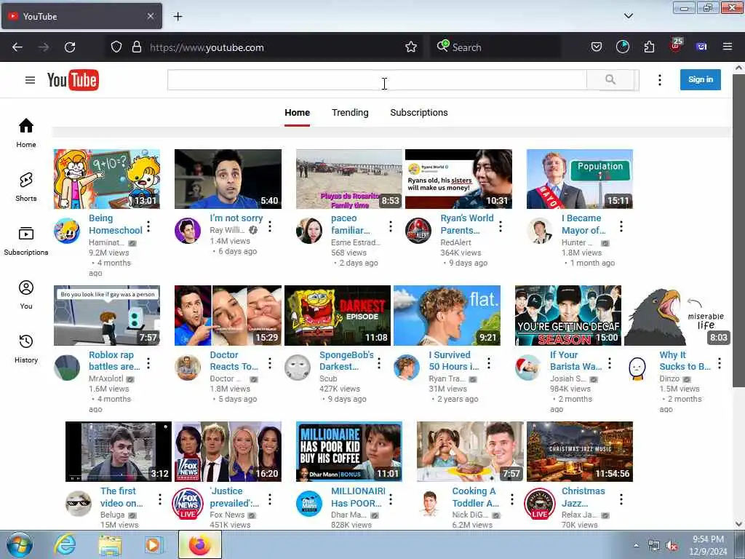The image size is (745, 559).
Task: Open options menu for I Became Mayor video
Action: 621,227
